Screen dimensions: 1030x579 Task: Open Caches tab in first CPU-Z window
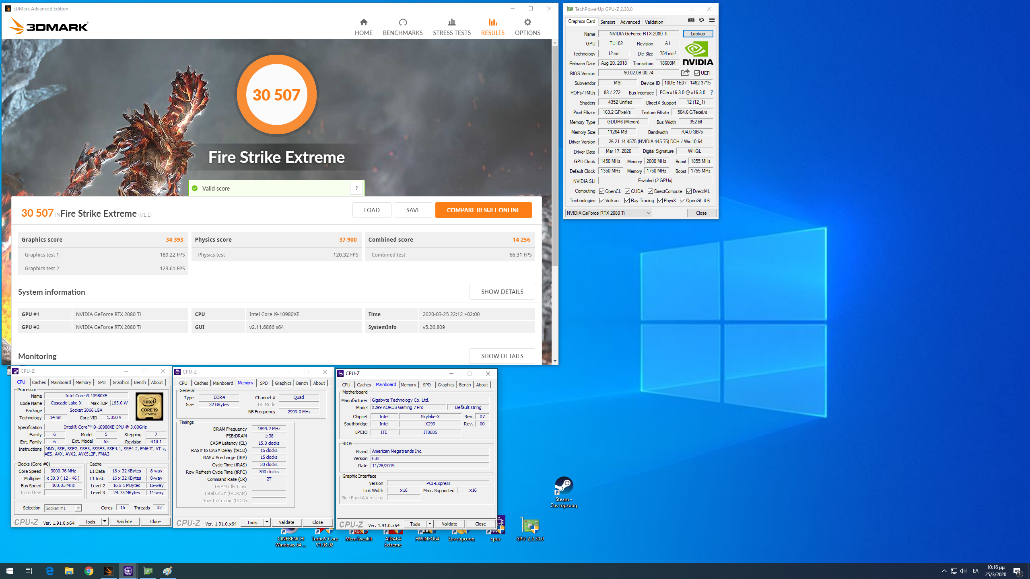click(x=39, y=382)
